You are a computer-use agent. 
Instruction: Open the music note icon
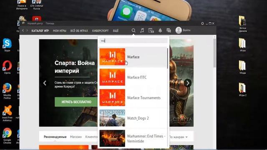(142, 30)
